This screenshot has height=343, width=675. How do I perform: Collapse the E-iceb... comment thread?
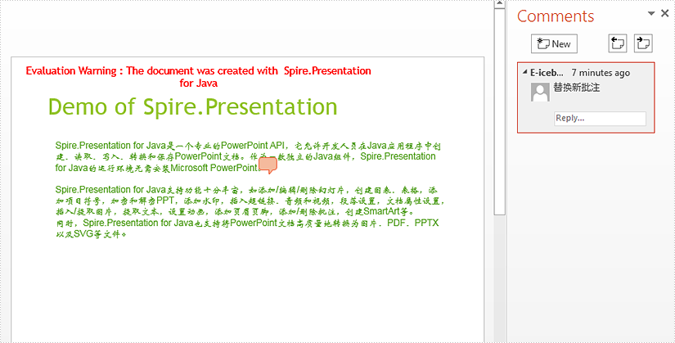pos(524,72)
